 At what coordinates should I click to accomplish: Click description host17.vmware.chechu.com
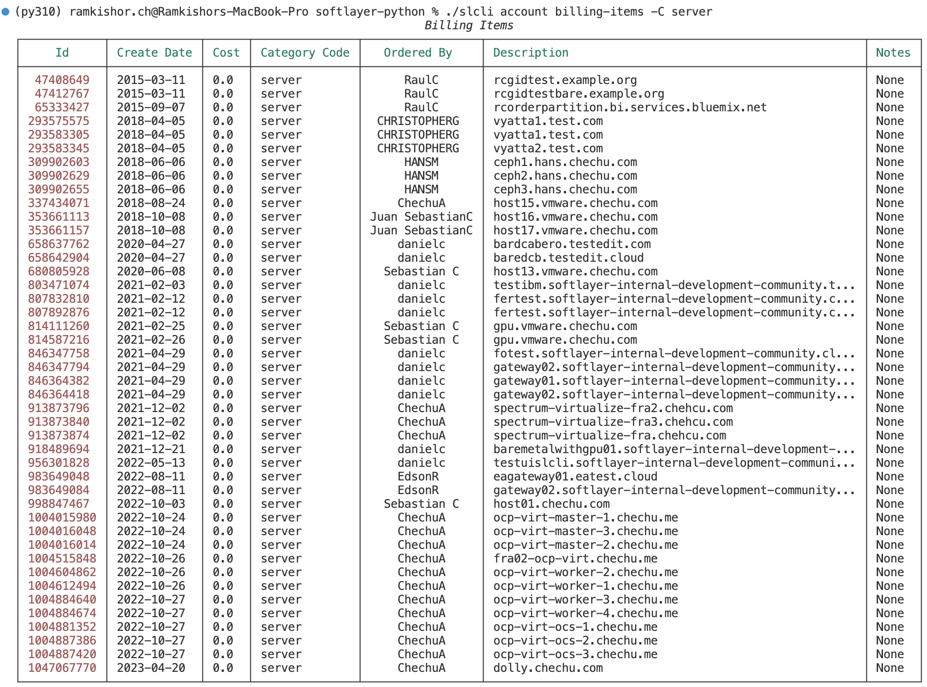(x=575, y=230)
